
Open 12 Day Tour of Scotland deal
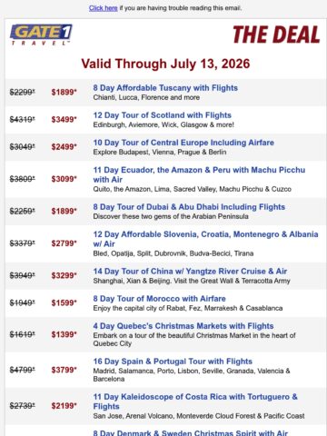(162, 115)
